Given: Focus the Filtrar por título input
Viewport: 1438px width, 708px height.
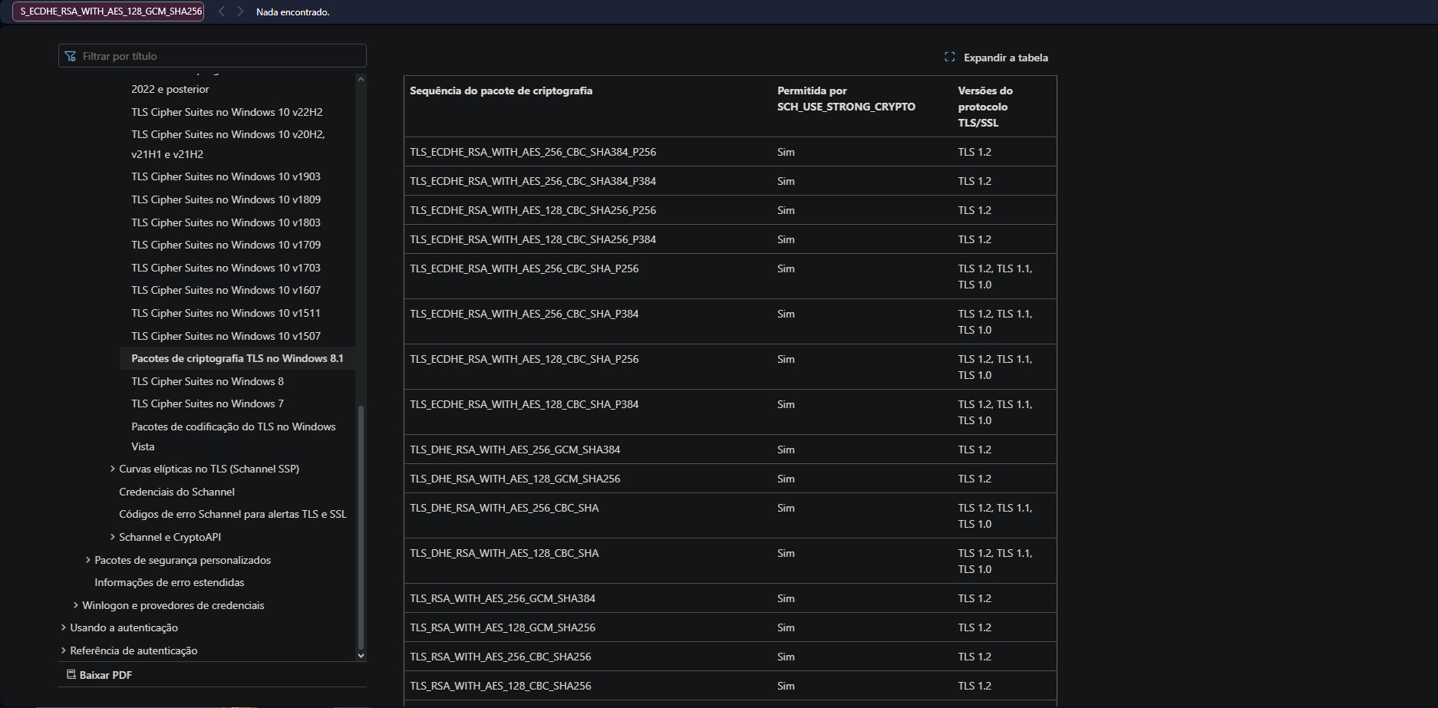Looking at the screenshot, I should (213, 56).
